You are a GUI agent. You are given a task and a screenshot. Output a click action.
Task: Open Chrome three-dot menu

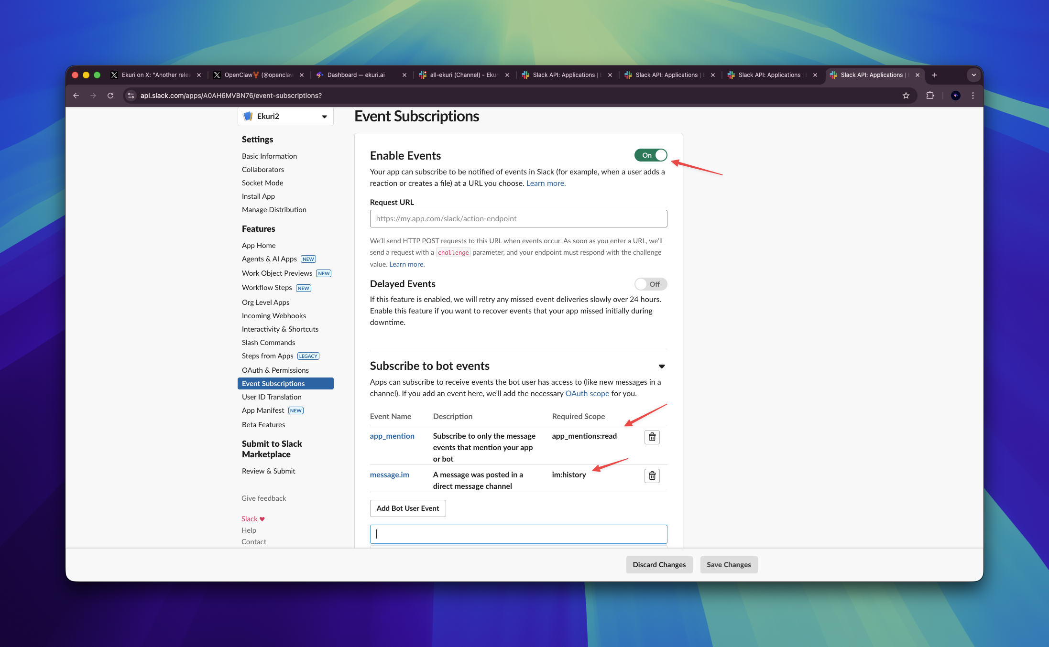tap(973, 96)
